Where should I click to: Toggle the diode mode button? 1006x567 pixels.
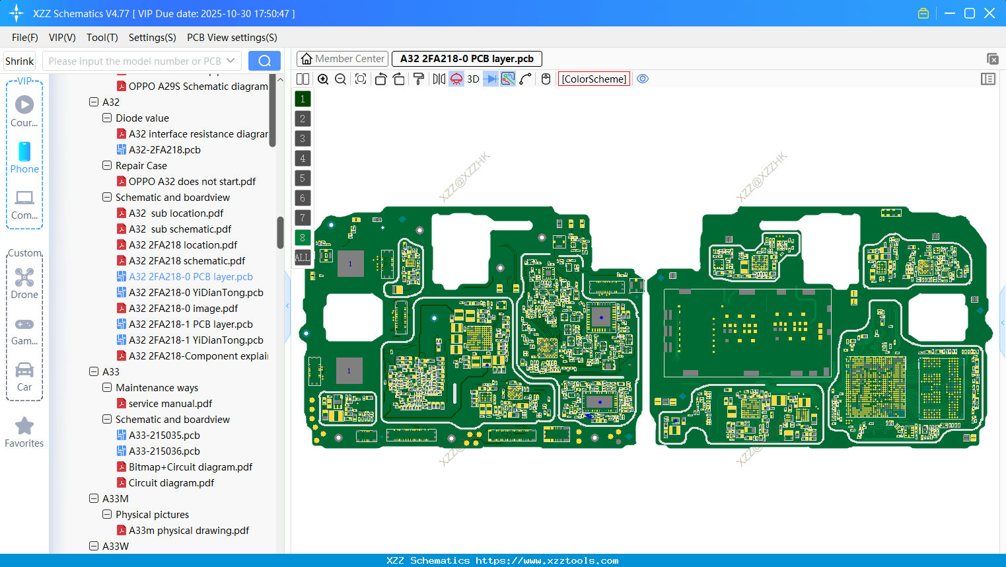491,79
